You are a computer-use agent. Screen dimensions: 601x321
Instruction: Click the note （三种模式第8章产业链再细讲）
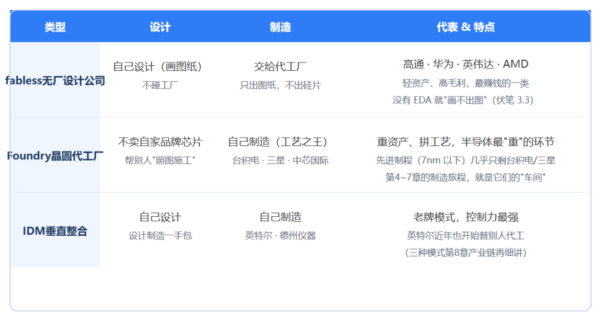[x=466, y=252]
